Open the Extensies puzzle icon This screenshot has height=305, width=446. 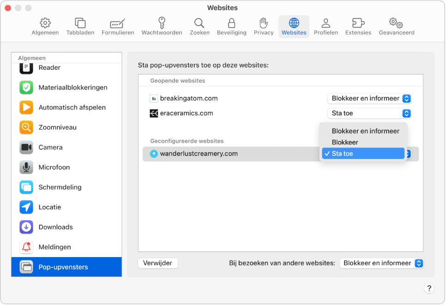tap(358, 23)
